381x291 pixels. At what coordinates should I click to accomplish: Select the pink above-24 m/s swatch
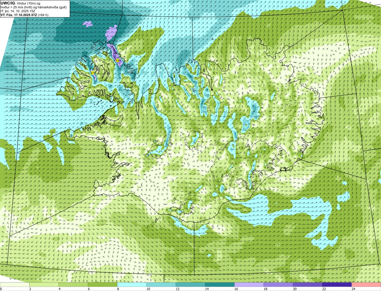click(x=366, y=284)
